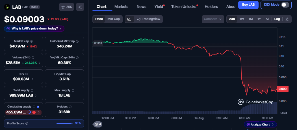297x130 pixels.
Task: Toggle the DEX Mode switch
Action: tap(285, 5)
